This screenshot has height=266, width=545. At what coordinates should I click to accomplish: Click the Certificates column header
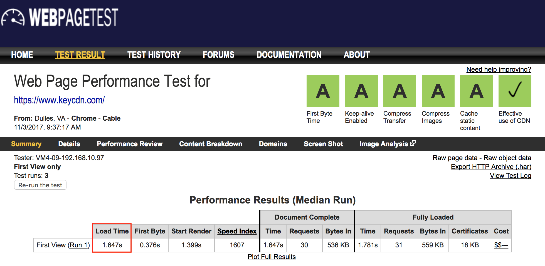470,231
